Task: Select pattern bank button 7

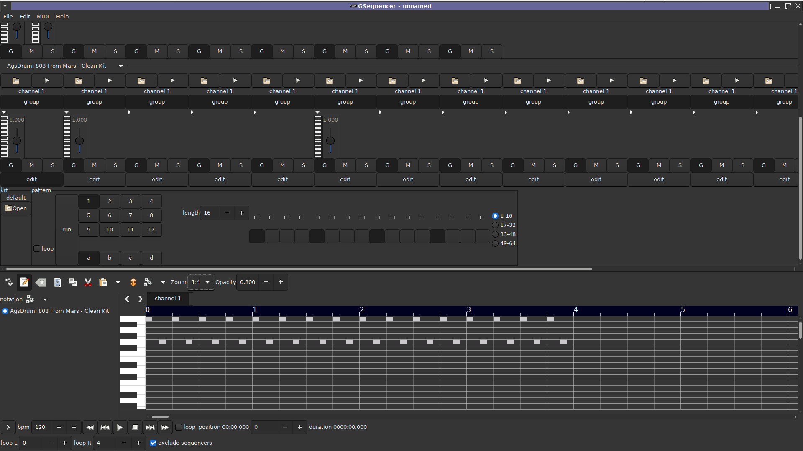Action: coord(130,215)
